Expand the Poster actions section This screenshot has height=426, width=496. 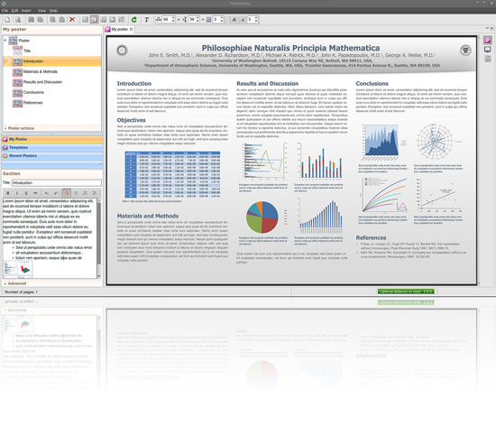pos(19,128)
